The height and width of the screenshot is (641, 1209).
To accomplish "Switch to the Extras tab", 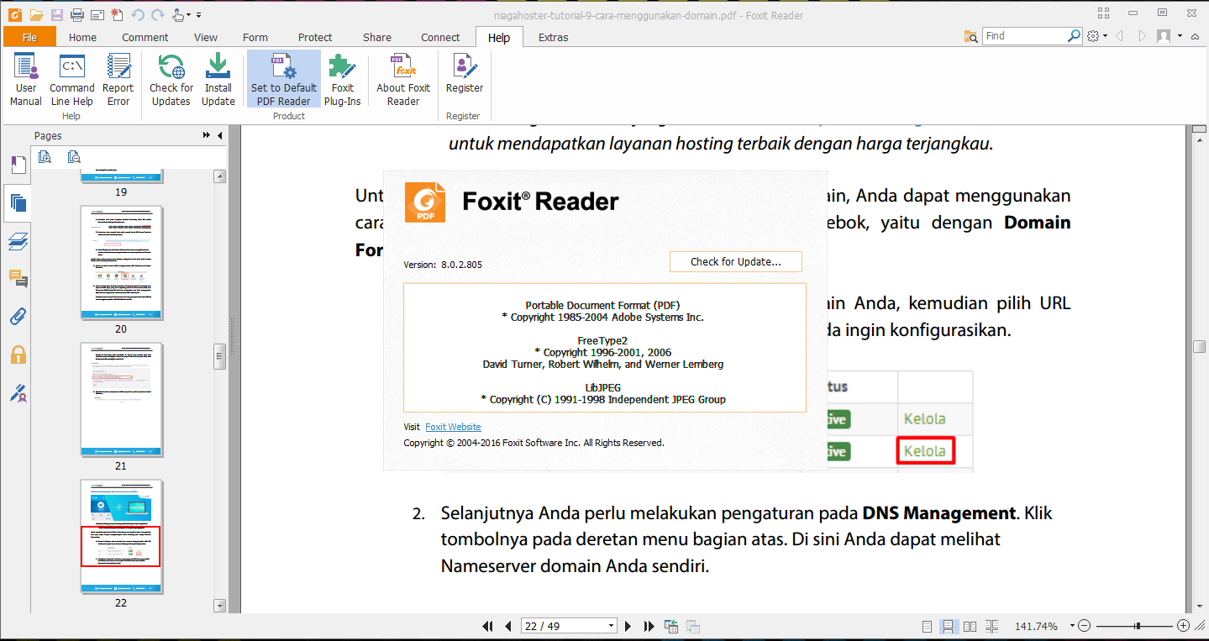I will [x=553, y=37].
